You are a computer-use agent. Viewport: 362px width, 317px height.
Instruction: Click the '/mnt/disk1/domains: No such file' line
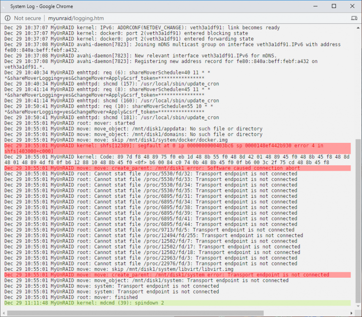[x=133, y=134]
